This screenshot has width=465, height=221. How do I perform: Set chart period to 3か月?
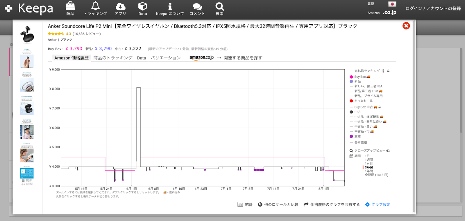369,167
